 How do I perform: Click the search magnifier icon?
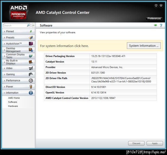pos(28,26)
